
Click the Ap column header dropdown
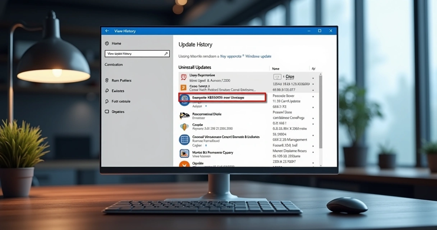(x=313, y=68)
